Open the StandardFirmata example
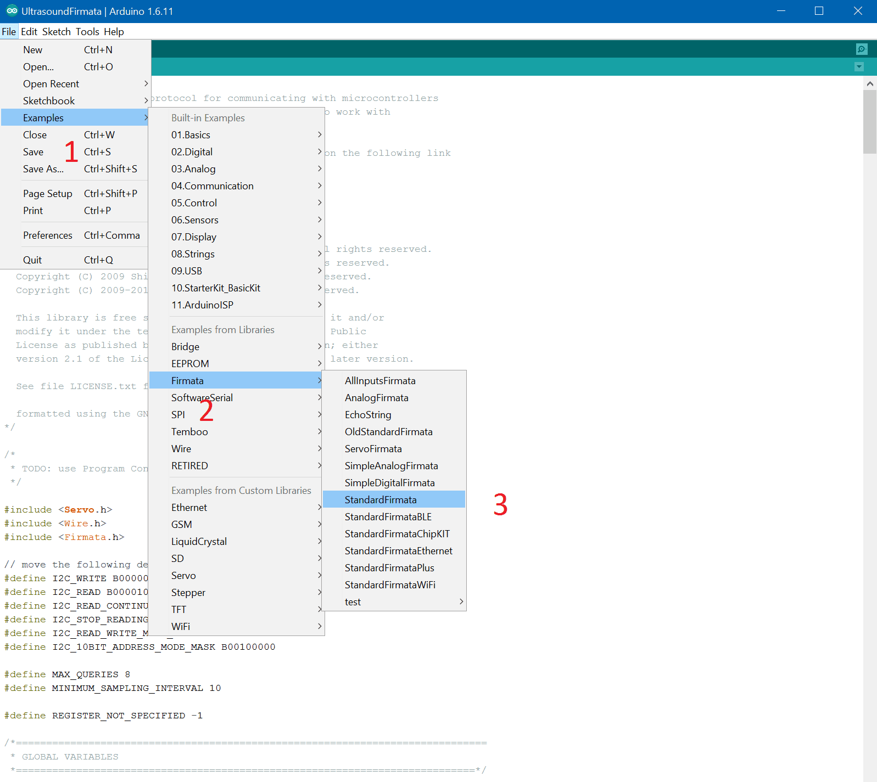 394,500
